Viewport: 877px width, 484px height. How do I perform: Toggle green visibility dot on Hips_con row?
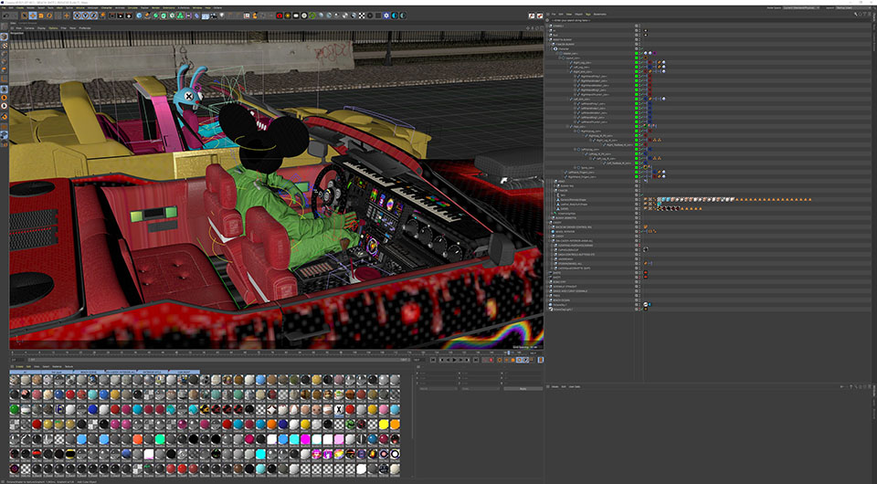tap(637, 126)
